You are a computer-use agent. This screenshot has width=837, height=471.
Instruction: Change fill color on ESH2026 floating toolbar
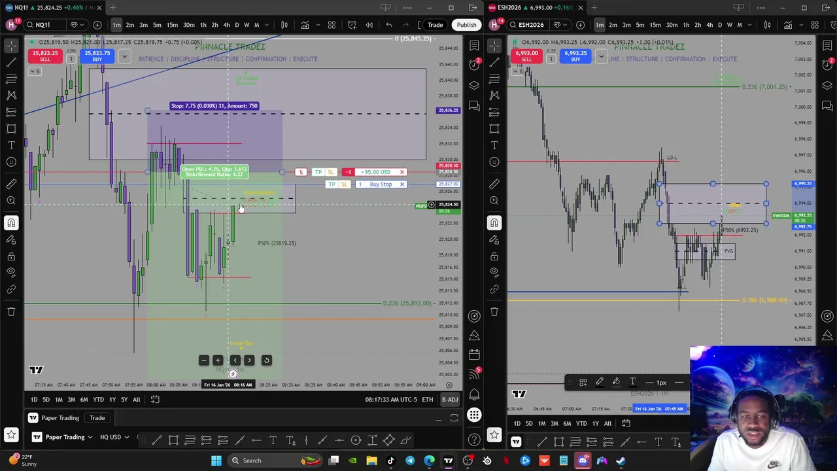tap(616, 382)
